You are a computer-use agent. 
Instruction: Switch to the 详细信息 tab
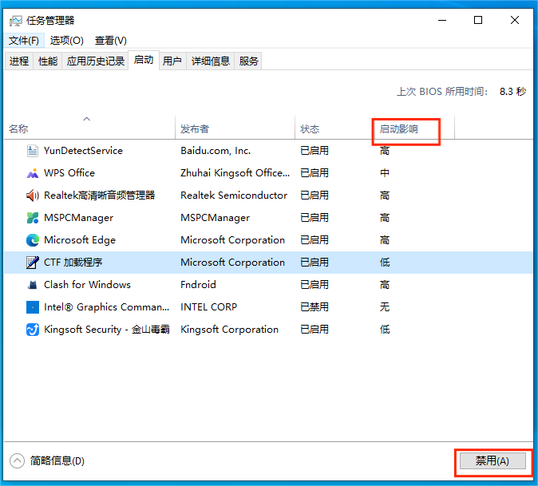coord(210,61)
